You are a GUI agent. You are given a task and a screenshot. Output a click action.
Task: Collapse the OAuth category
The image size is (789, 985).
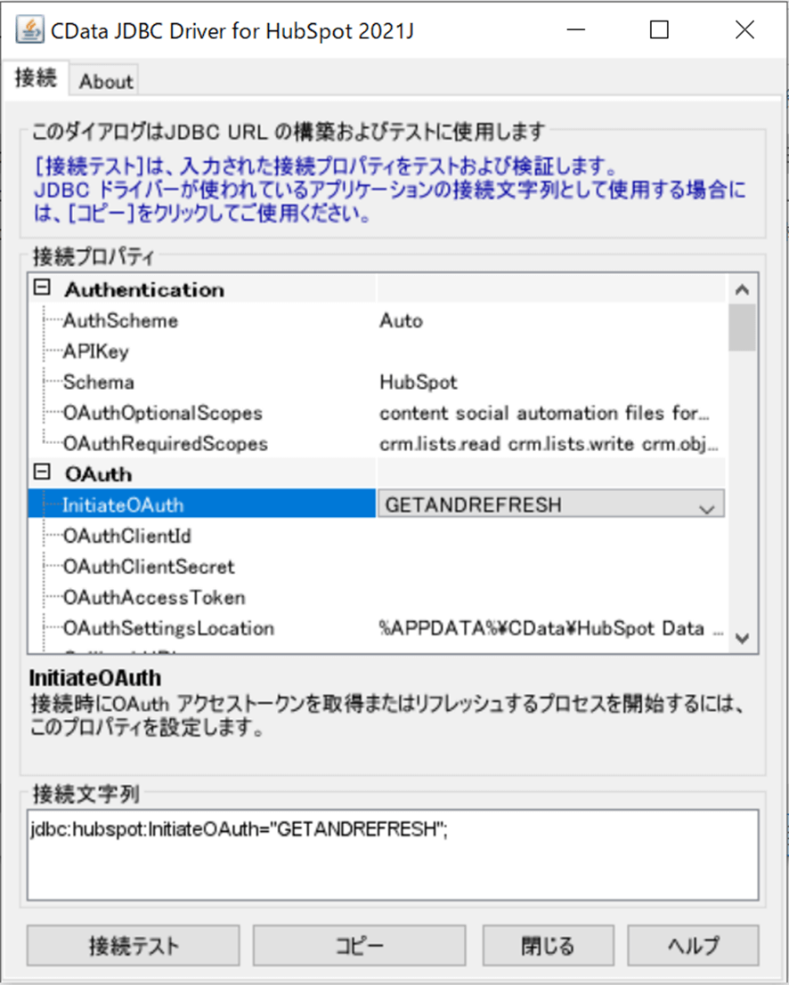(x=42, y=472)
